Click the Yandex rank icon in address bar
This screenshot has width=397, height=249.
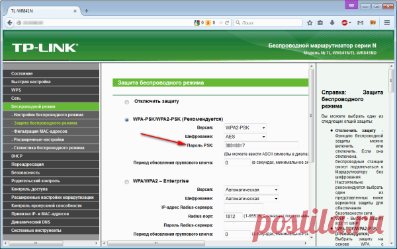(x=208, y=22)
